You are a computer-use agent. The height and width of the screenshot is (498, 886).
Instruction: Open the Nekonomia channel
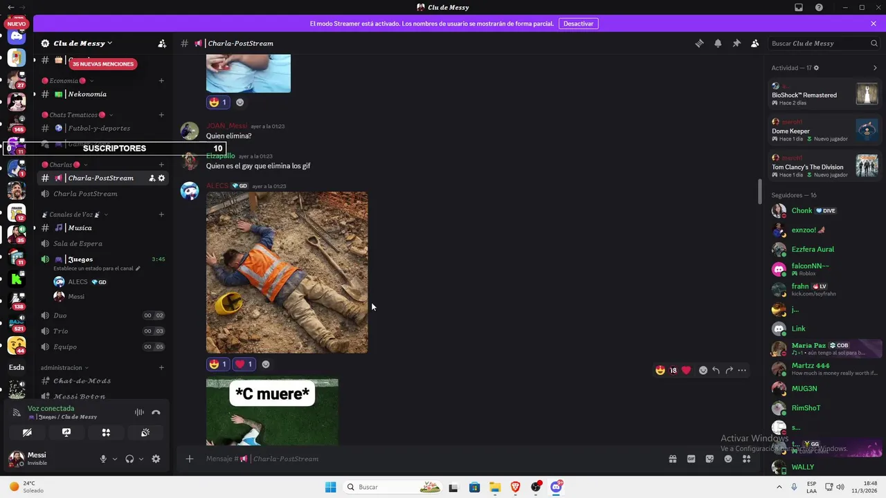[x=102, y=94]
